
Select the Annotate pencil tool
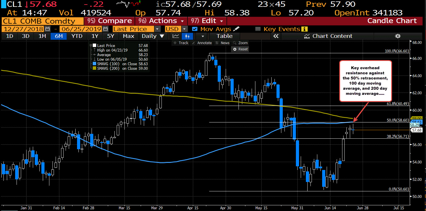[x=202, y=43]
